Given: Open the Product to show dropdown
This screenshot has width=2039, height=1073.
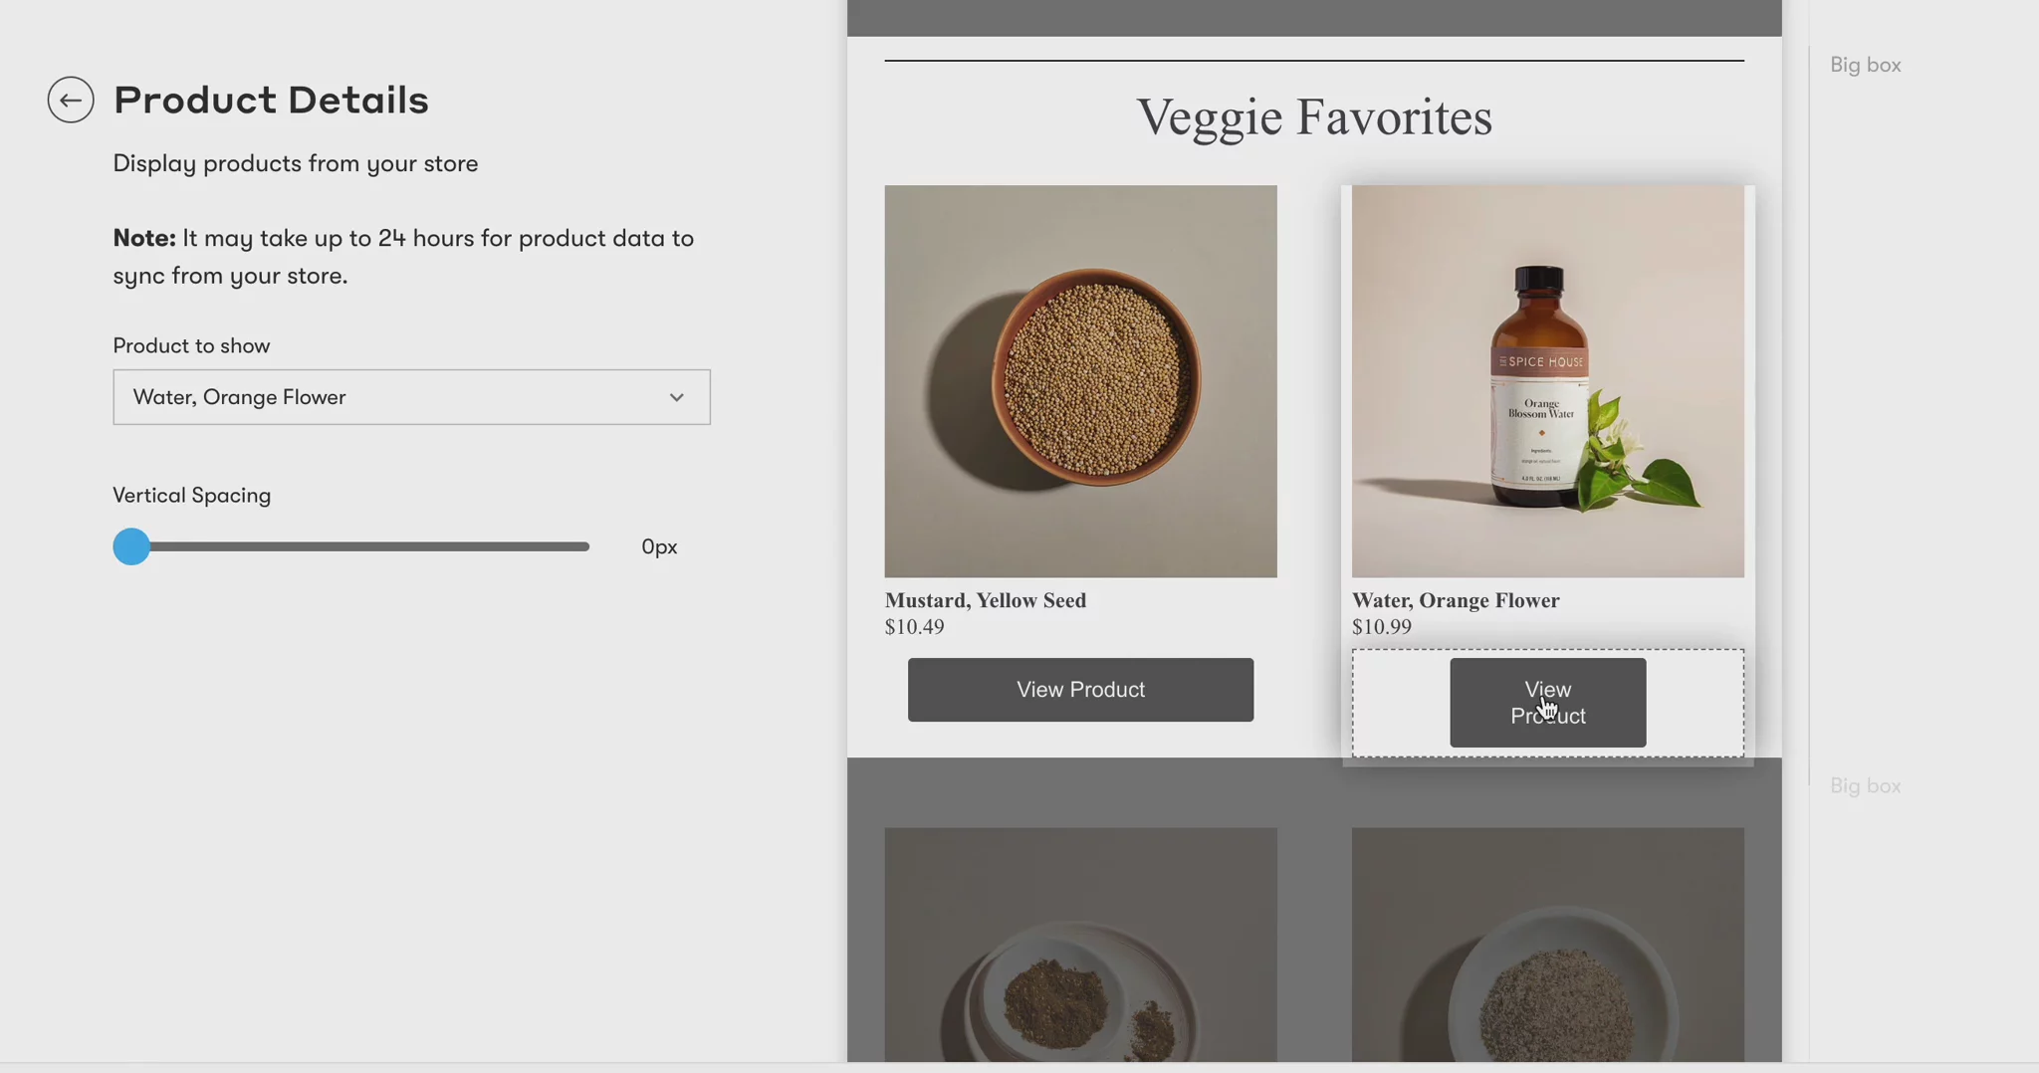Looking at the screenshot, I should (x=411, y=397).
